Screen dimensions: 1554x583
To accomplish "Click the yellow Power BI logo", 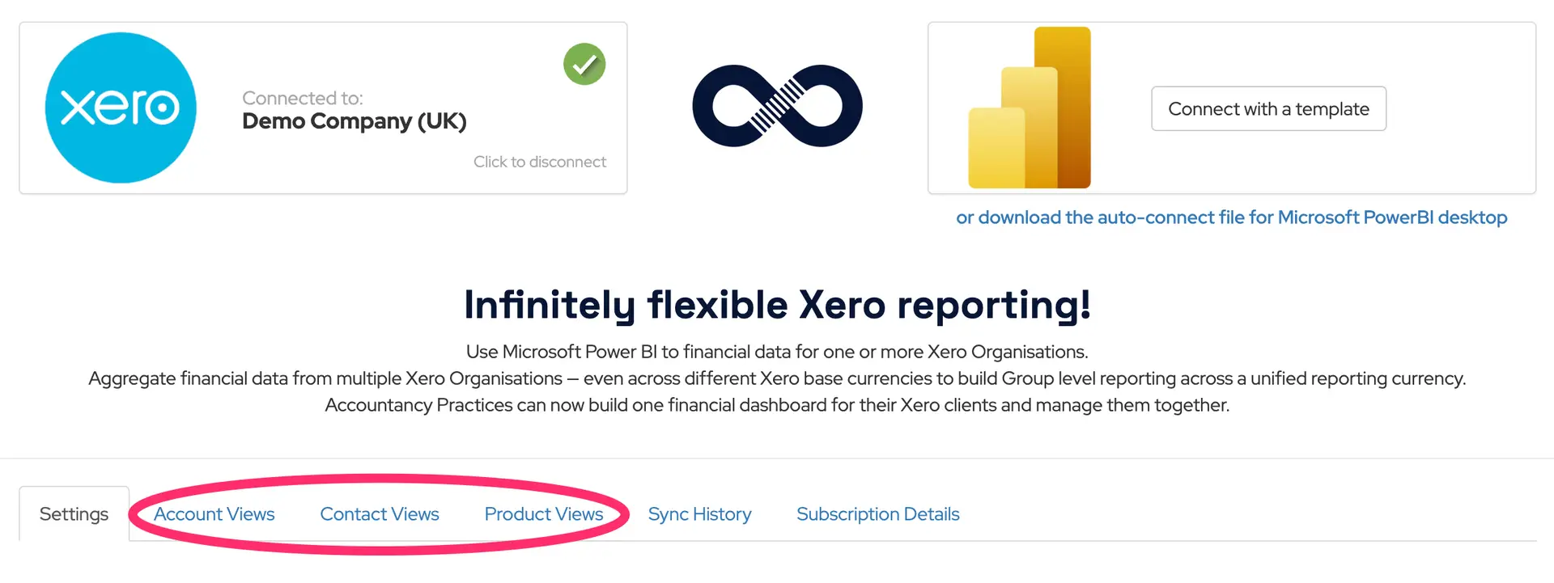I will coord(1030,108).
